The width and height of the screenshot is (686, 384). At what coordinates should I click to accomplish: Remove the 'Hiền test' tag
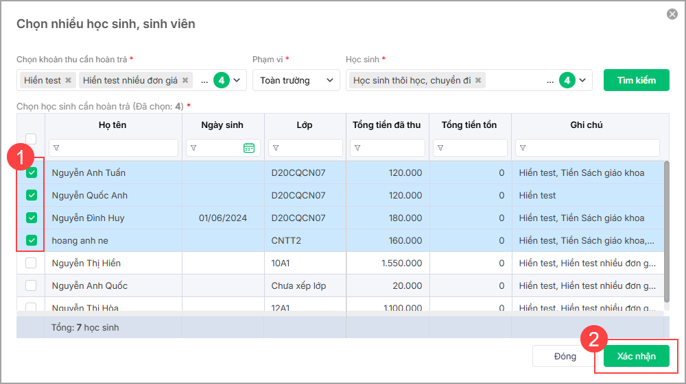(x=68, y=80)
